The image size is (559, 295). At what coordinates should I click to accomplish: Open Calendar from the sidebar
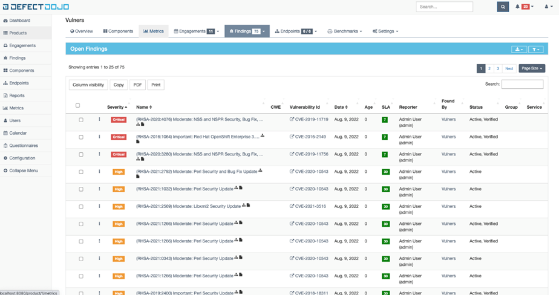coord(18,133)
